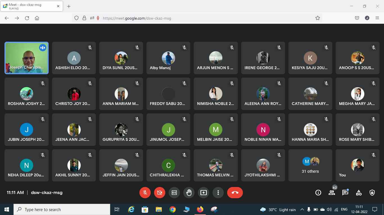Show everyone participants panel icon
The height and width of the screenshot is (215, 384).
tap(332, 193)
